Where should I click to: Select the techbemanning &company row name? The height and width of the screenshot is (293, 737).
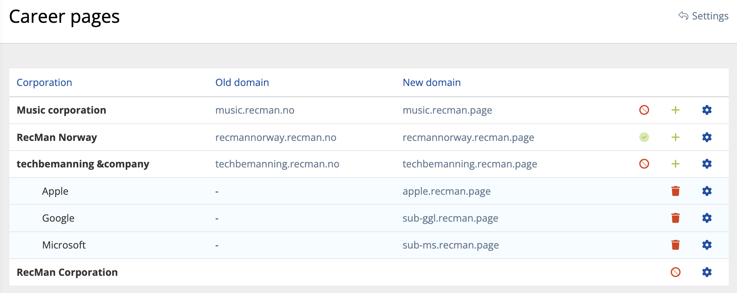pos(83,164)
